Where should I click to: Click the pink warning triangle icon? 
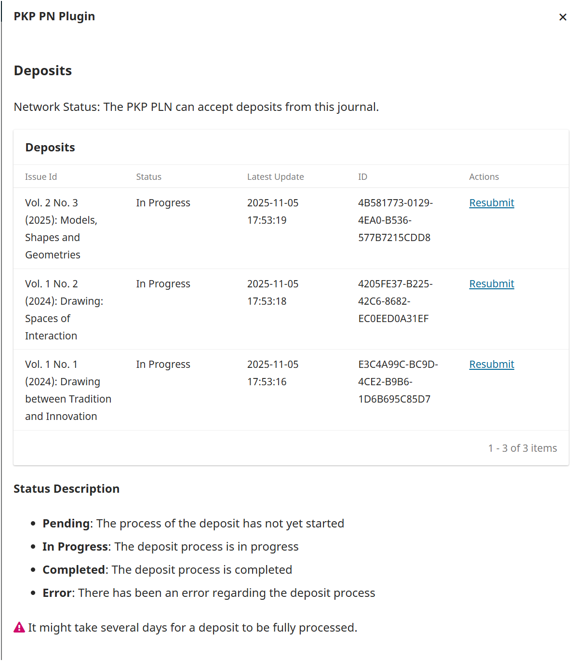(x=19, y=627)
